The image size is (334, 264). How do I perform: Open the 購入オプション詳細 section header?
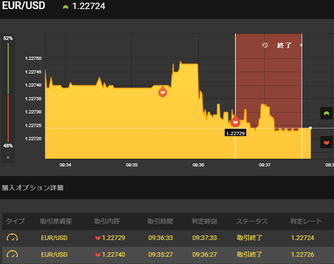pyautogui.click(x=33, y=188)
